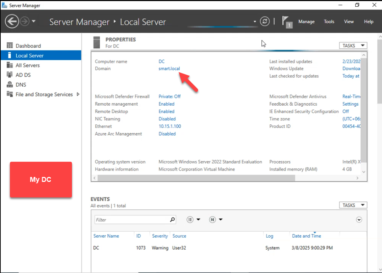Image resolution: width=382 pixels, height=273 pixels.
Task: Click properties horizontal scrollbar thumb
Action: click(196, 178)
